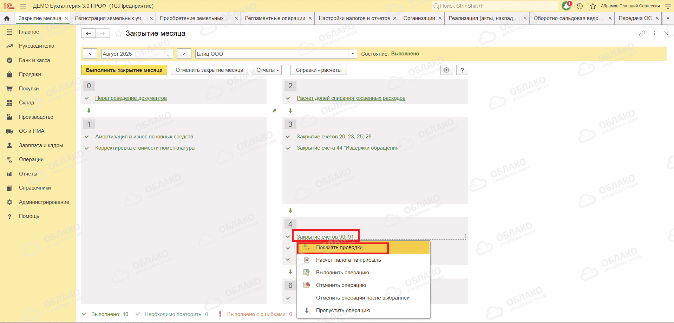674x323 pixels.
Task: Click Выполнить закрытие месяца button
Action: [x=124, y=70]
